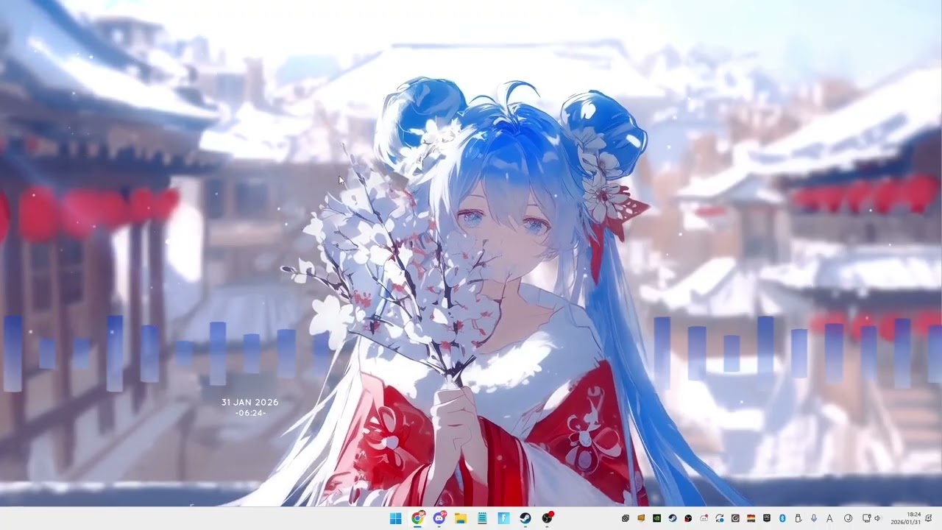Click the orange monitor tray icon
The width and height of the screenshot is (942, 530).
click(641, 518)
